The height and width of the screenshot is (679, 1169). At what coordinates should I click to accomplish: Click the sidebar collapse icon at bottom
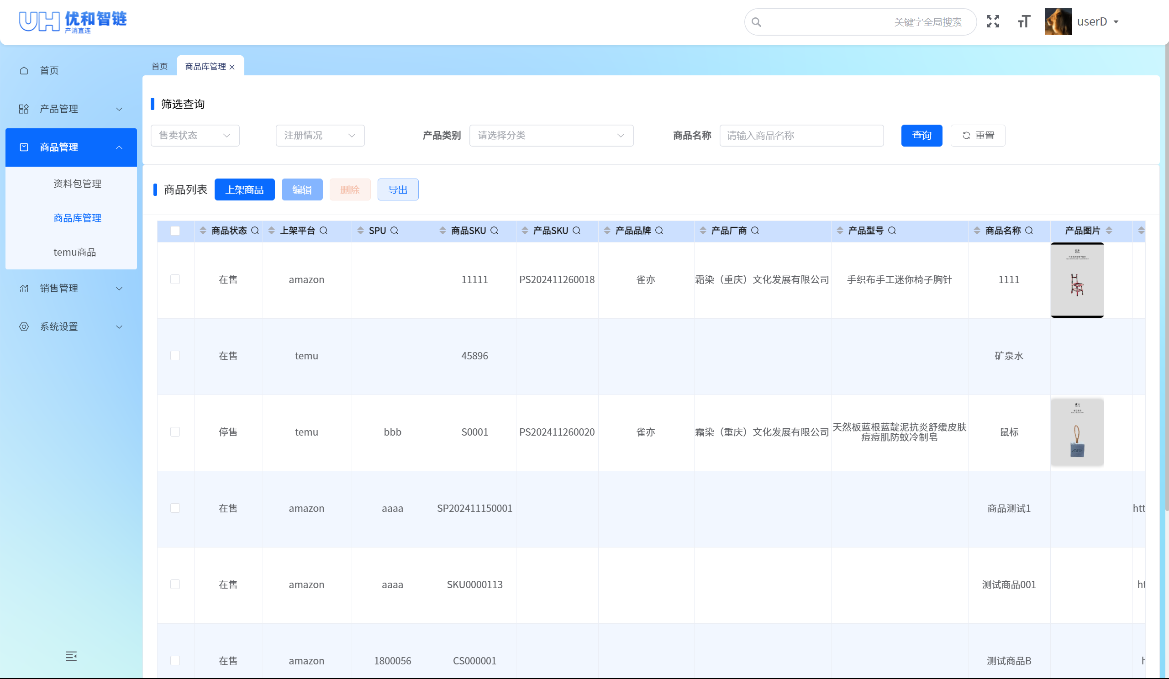[x=71, y=656]
